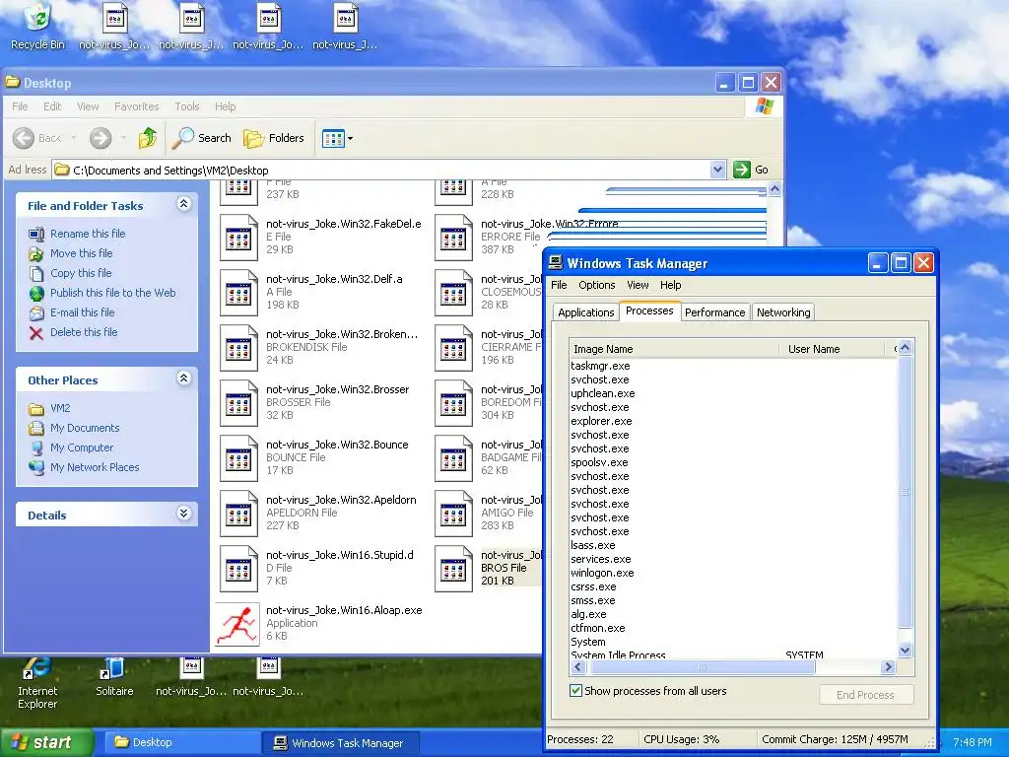Go up one folder level icon
Viewport: 1009px width, 757px height.
[148, 138]
